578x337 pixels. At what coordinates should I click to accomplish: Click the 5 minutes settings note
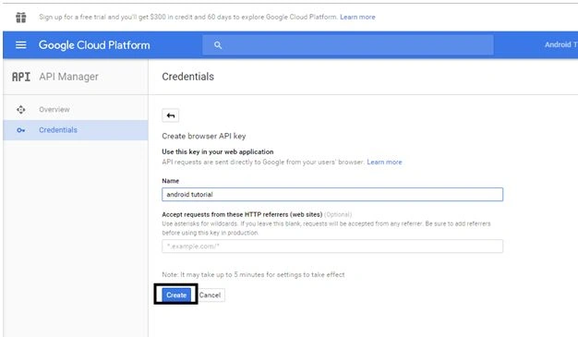coord(253,275)
